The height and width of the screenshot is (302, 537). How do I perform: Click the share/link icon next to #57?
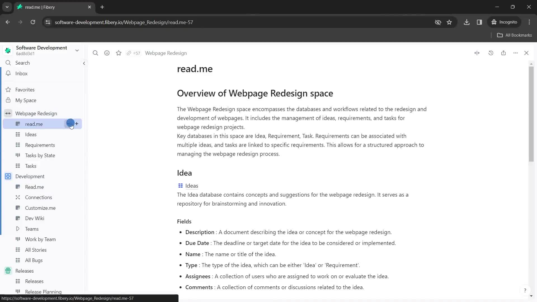[129, 53]
